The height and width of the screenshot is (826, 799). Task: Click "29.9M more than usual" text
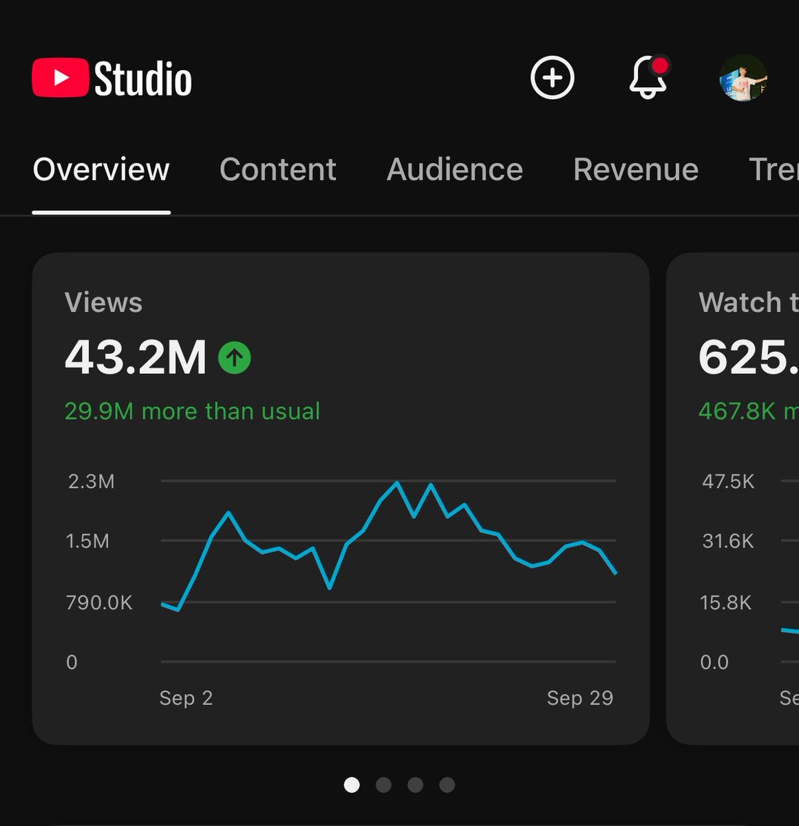(192, 411)
